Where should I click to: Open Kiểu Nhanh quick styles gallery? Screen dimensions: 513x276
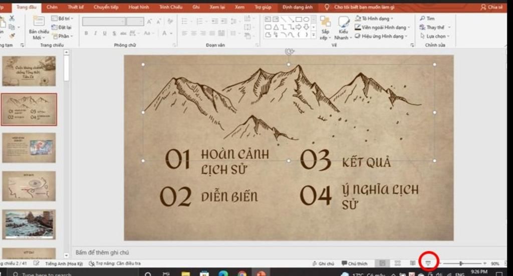click(x=343, y=28)
